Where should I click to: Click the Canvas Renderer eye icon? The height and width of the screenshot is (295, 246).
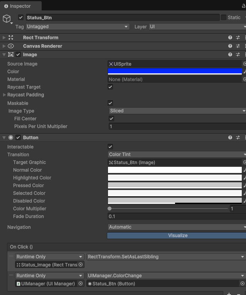[11, 46]
